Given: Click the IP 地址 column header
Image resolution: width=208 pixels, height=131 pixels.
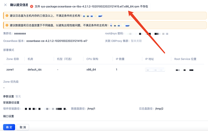Looking at the screenshot, I should click(150, 59).
